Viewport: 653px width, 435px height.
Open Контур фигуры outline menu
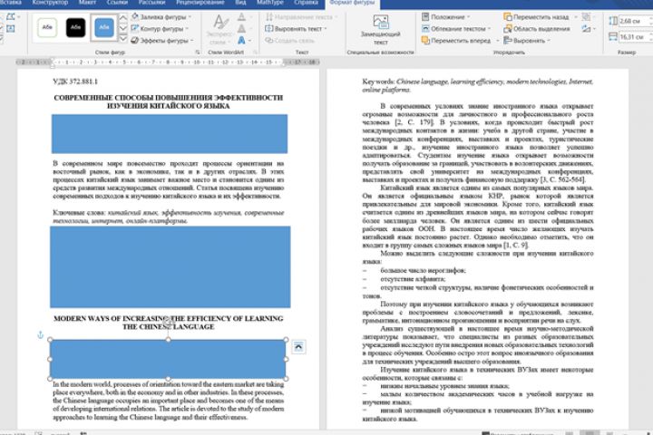click(x=160, y=29)
